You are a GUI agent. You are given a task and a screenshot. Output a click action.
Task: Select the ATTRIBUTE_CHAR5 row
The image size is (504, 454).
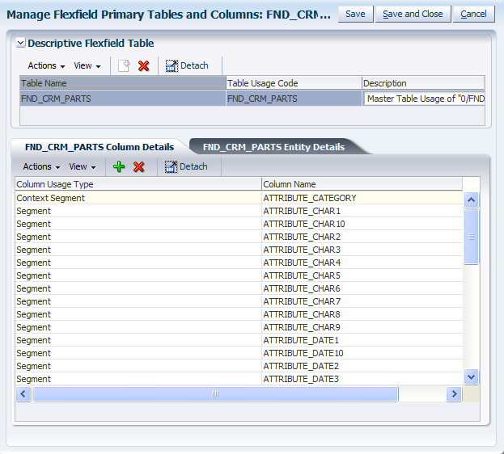click(239, 275)
